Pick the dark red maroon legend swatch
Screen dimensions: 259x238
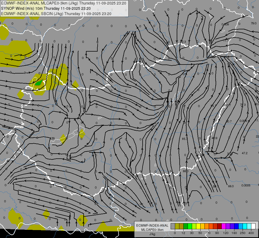pos(220,226)
